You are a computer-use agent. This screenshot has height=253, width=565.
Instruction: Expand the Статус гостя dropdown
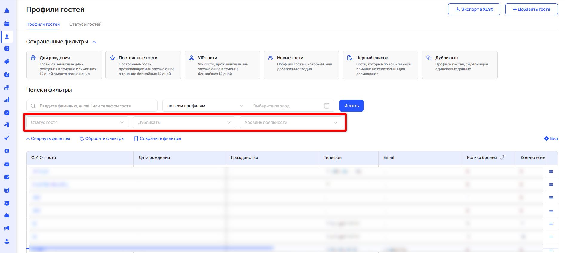(x=77, y=122)
